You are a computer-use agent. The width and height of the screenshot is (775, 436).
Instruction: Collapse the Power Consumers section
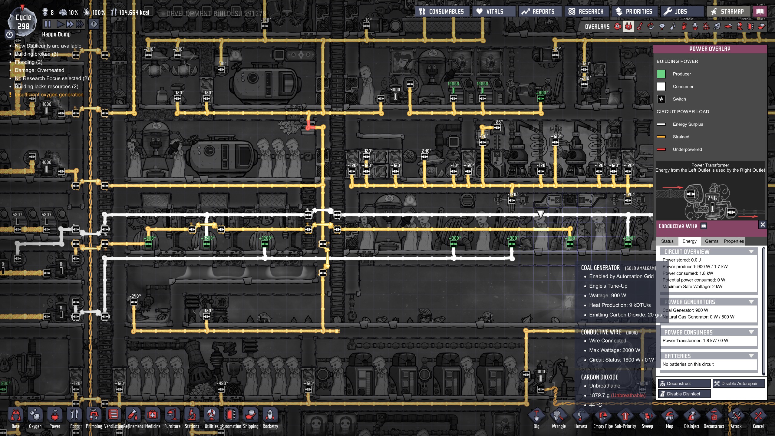pos(751,332)
